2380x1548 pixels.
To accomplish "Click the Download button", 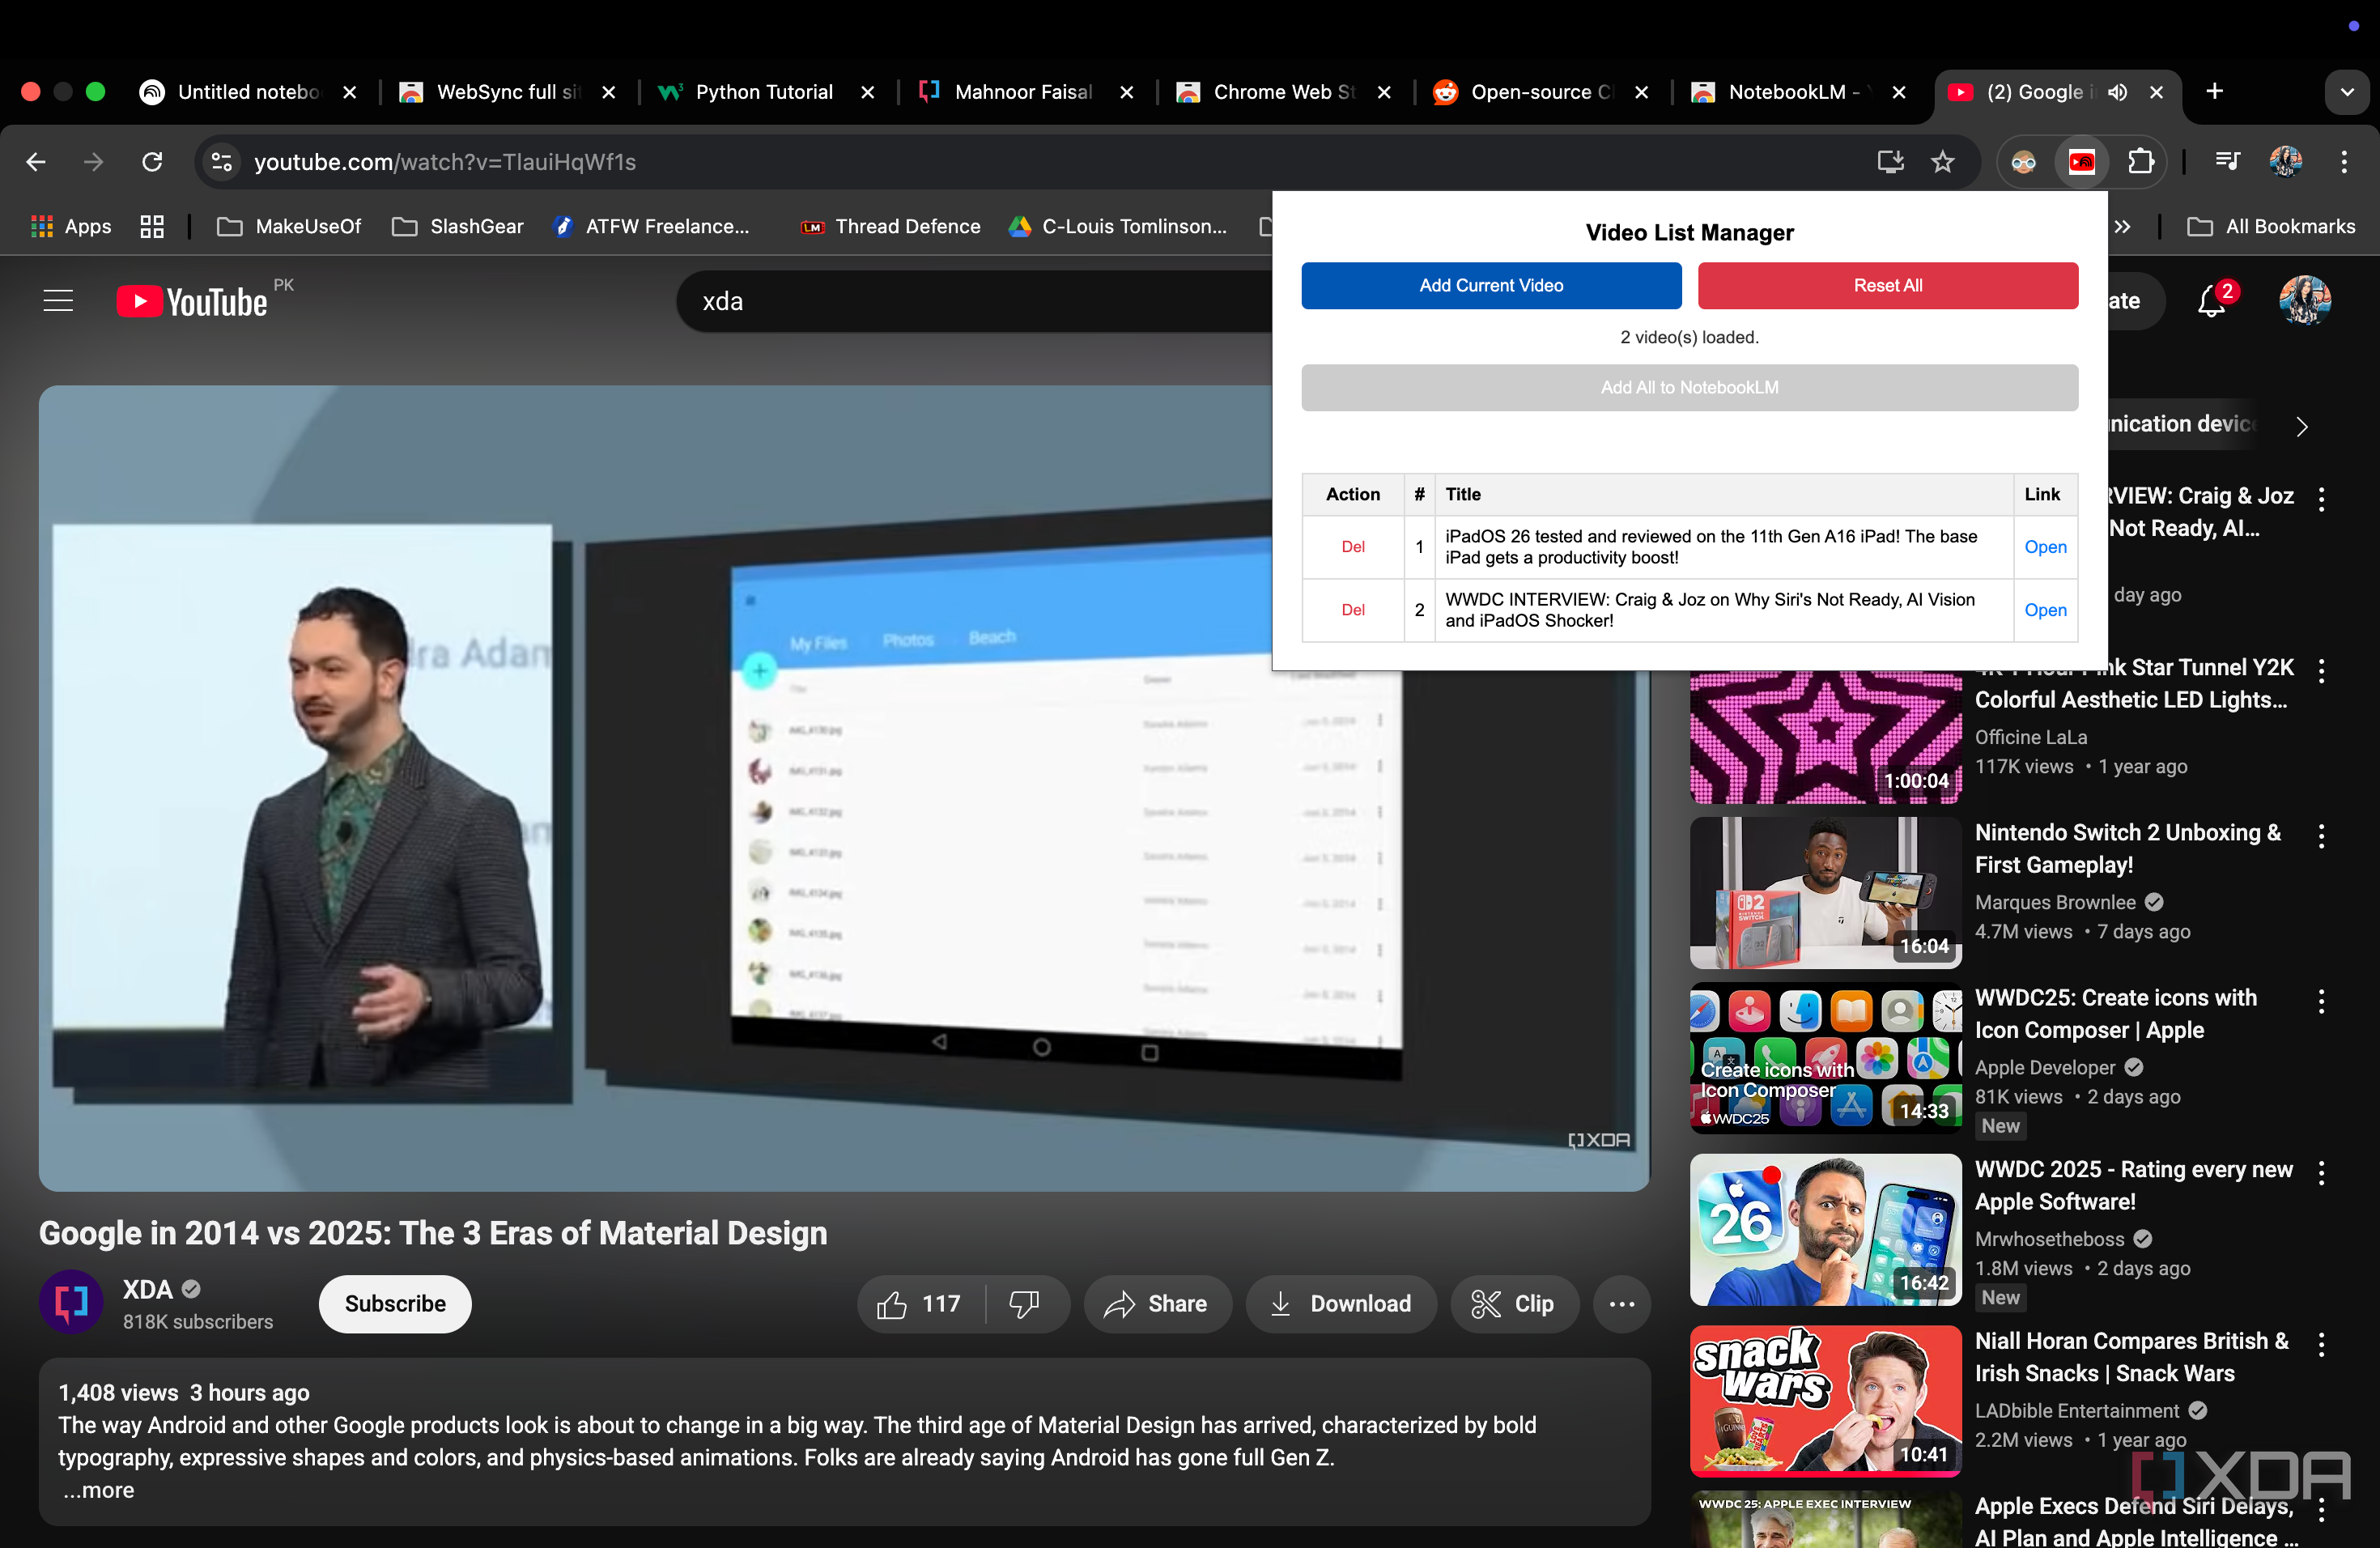I will pos(1340,1303).
